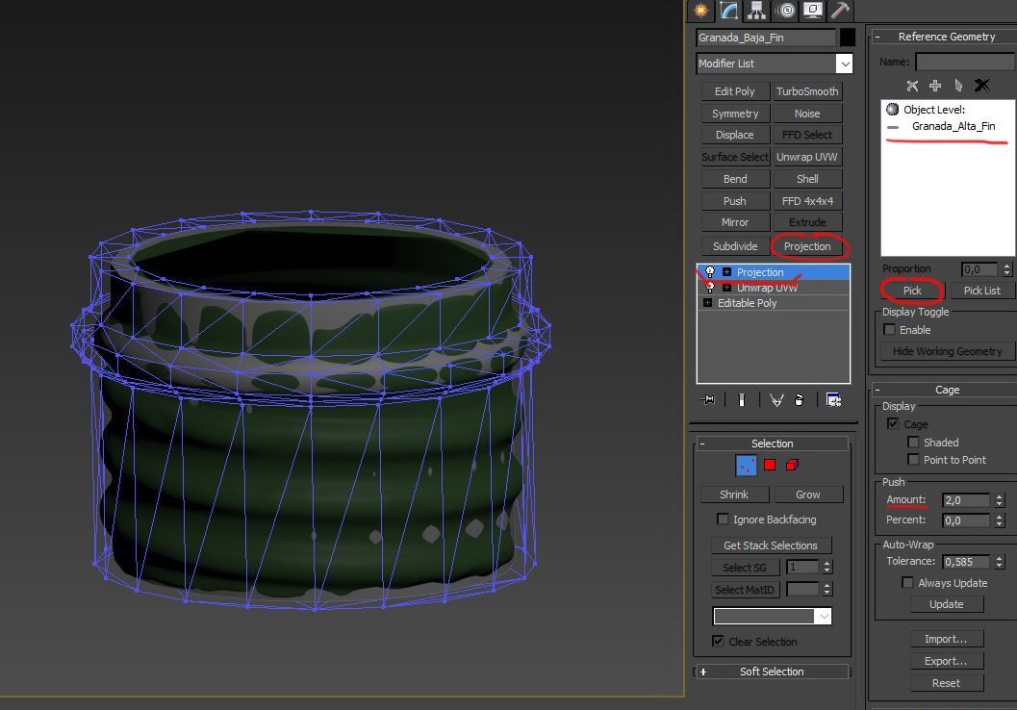Screen dimensions: 1017x710
Task: Pin the modifier stack
Action: (x=707, y=398)
